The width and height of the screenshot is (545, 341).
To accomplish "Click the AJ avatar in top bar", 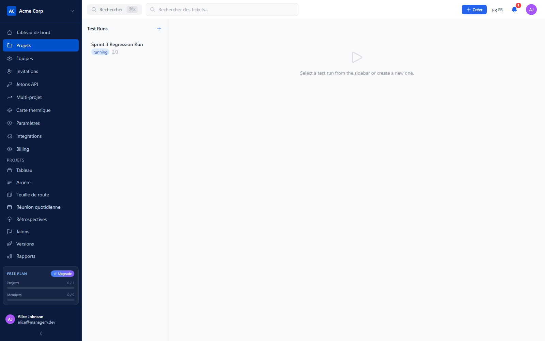I will coord(531,10).
